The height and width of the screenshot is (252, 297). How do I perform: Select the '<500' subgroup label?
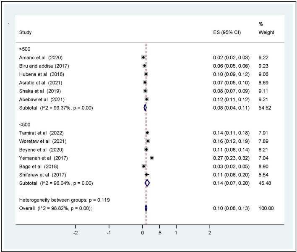click(25, 125)
